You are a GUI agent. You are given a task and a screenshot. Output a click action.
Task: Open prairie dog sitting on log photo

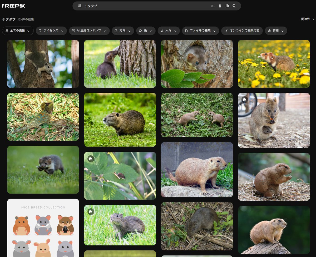(274, 230)
